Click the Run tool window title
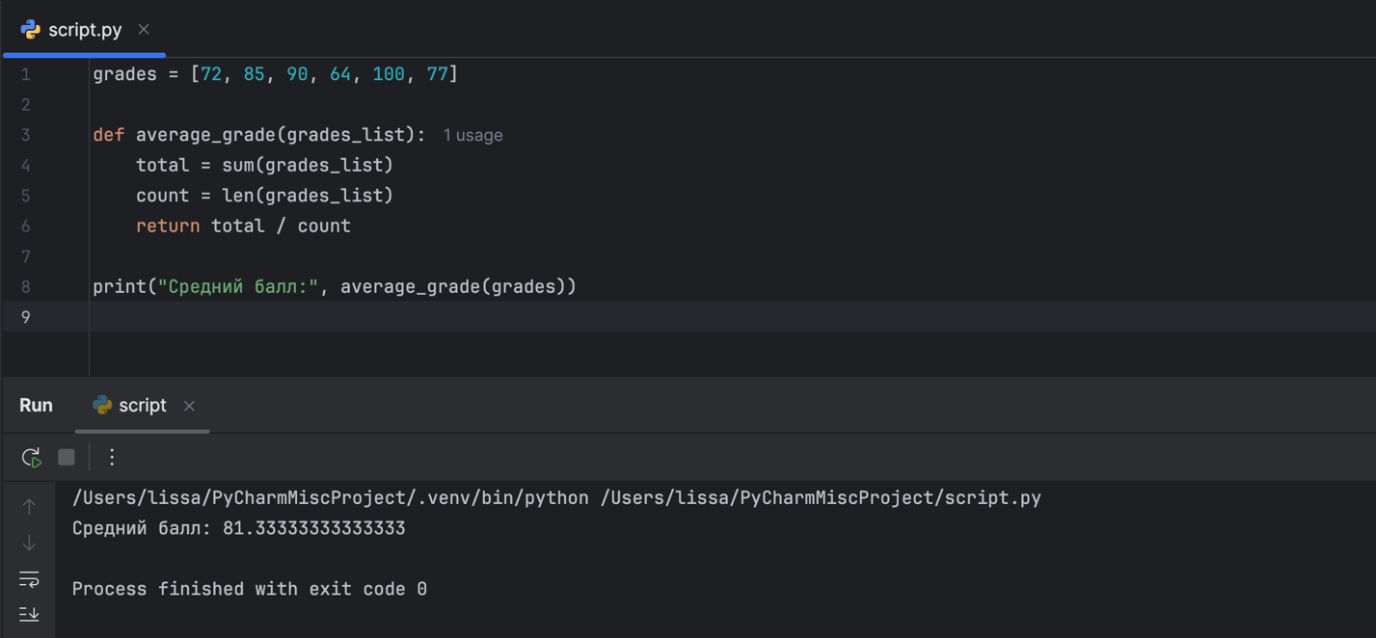 pyautogui.click(x=36, y=406)
